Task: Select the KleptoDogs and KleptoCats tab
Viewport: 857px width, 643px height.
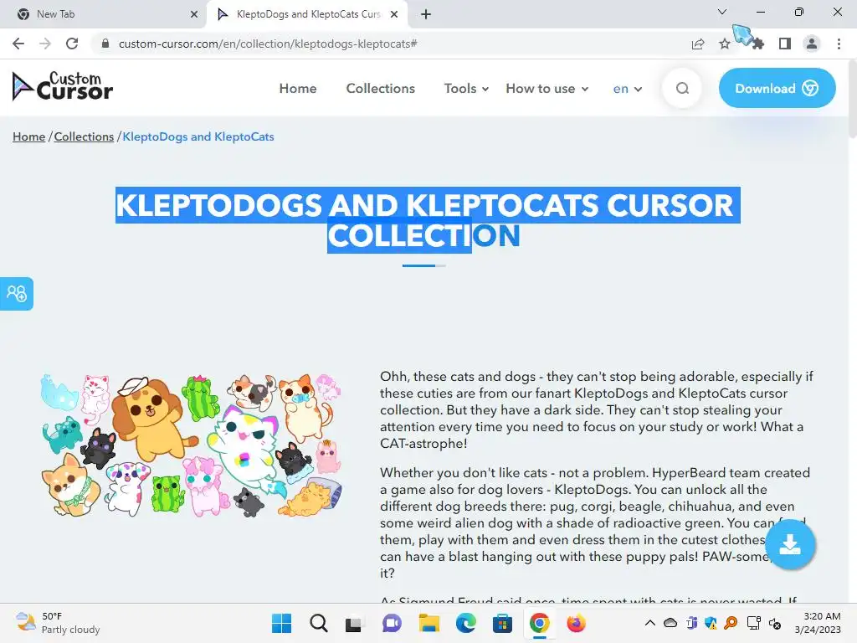Action: point(307,14)
